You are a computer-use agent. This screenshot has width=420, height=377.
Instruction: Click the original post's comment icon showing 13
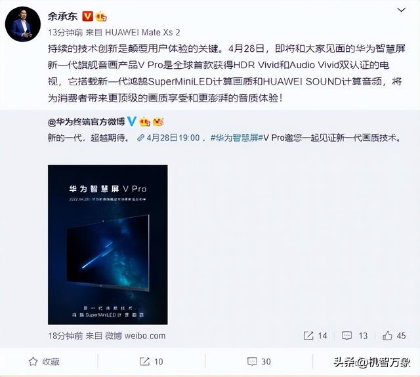[346, 336]
